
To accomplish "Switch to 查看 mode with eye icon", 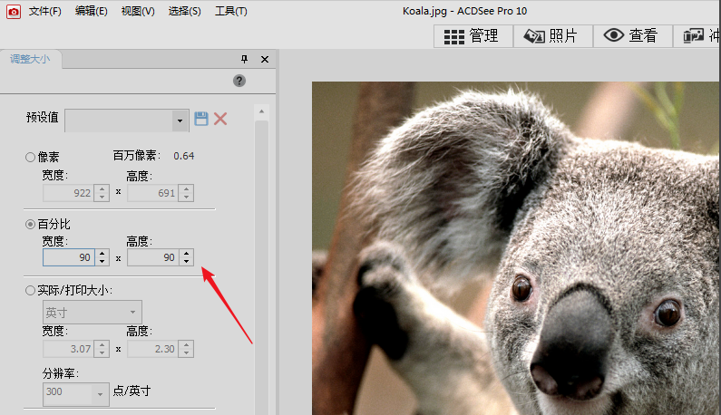I will pyautogui.click(x=631, y=35).
